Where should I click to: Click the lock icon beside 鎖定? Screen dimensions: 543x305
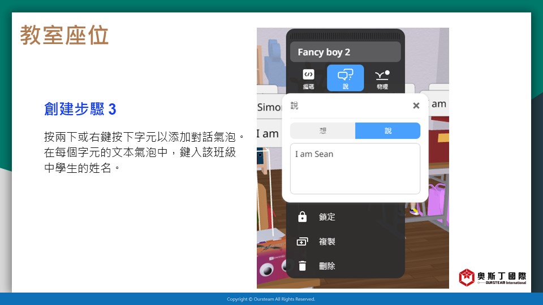click(303, 217)
